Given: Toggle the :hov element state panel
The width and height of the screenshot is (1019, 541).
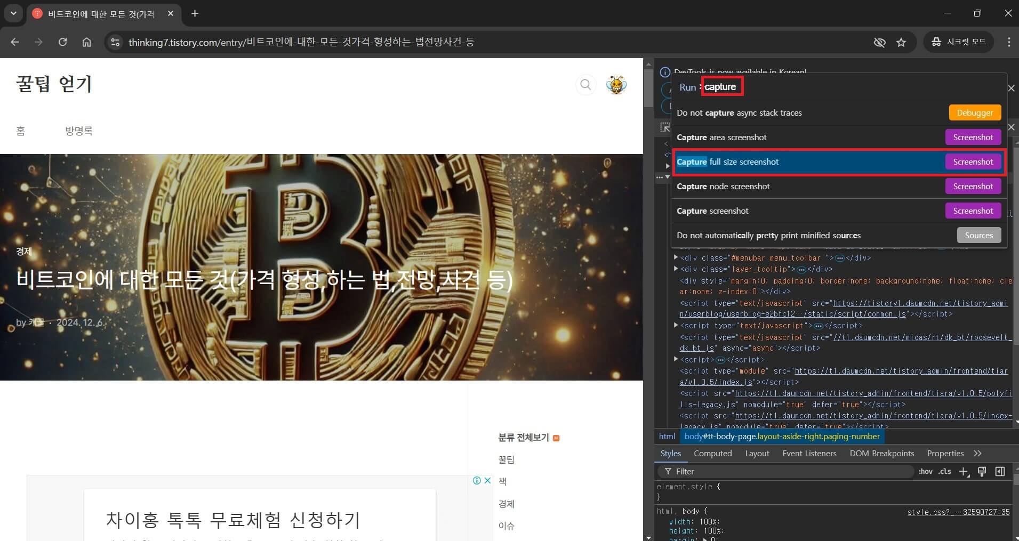Looking at the screenshot, I should [926, 472].
